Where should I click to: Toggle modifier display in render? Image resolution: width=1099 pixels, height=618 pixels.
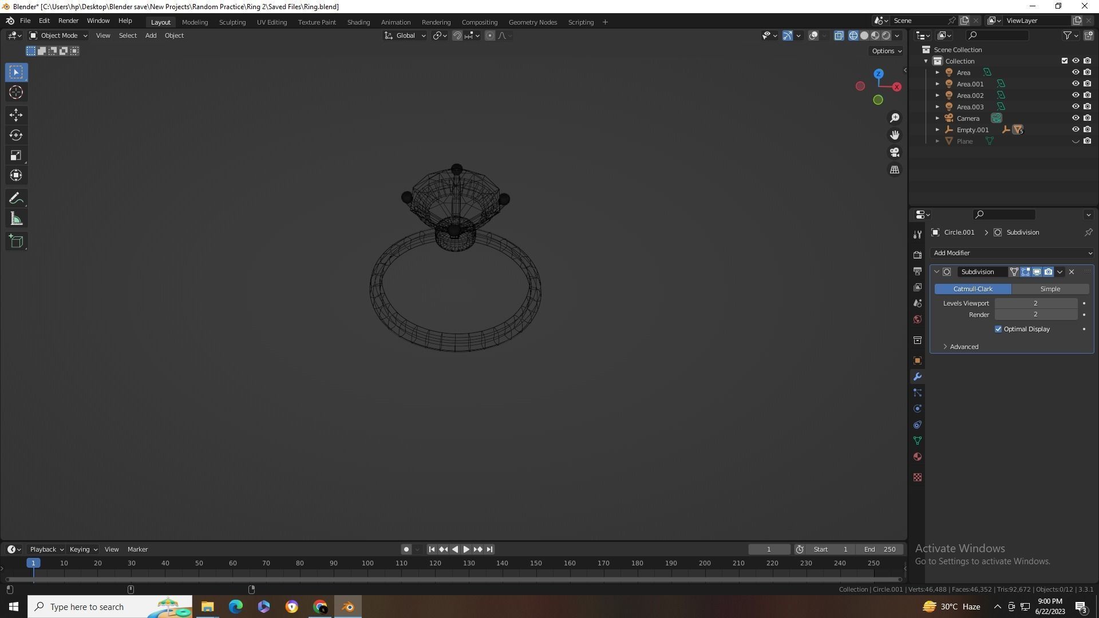coord(1048,272)
